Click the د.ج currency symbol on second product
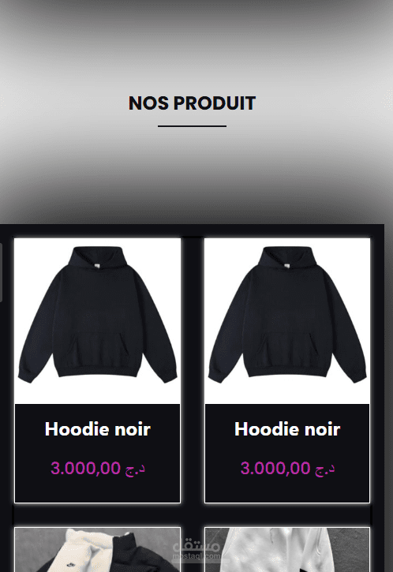 (324, 469)
